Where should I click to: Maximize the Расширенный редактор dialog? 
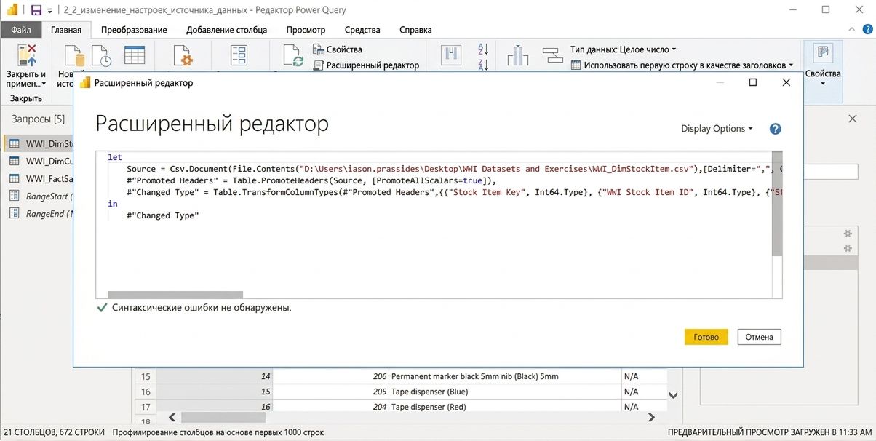(753, 82)
